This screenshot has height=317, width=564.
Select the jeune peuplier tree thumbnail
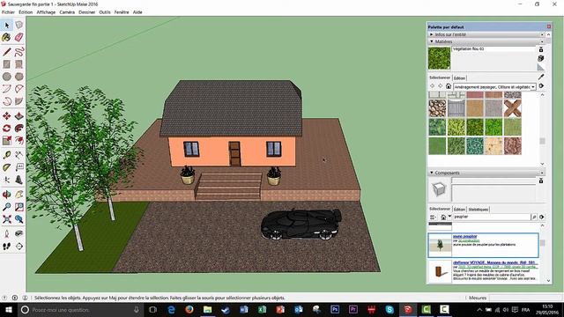coord(440,245)
